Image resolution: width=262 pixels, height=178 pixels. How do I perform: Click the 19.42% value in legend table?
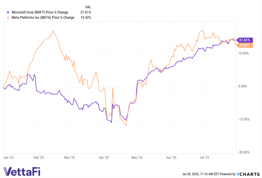[86, 17]
